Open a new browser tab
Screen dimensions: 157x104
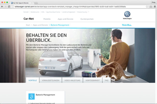pyautogui.click(x=36, y=3)
